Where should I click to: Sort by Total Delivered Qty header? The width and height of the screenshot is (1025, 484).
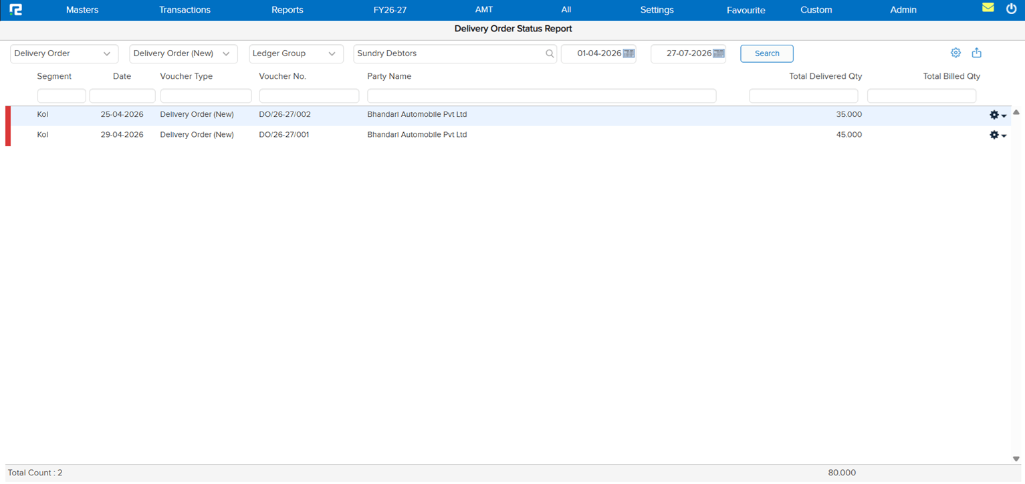[826, 77]
